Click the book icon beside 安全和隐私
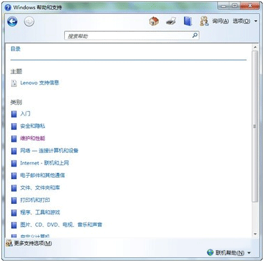The height and width of the screenshot is (262, 264). (x=14, y=127)
